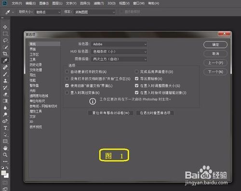The image size is (241, 191).
Task: Select the Rectangular Marquee tool
Action: (x=5, y=34)
